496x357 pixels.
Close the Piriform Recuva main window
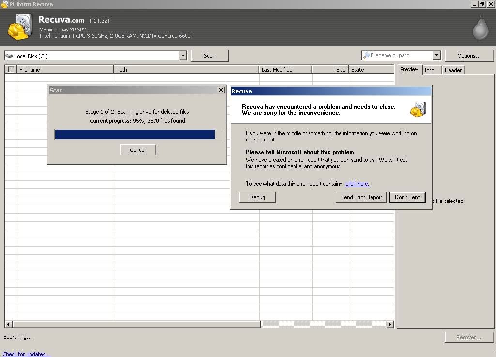tap(491, 4)
